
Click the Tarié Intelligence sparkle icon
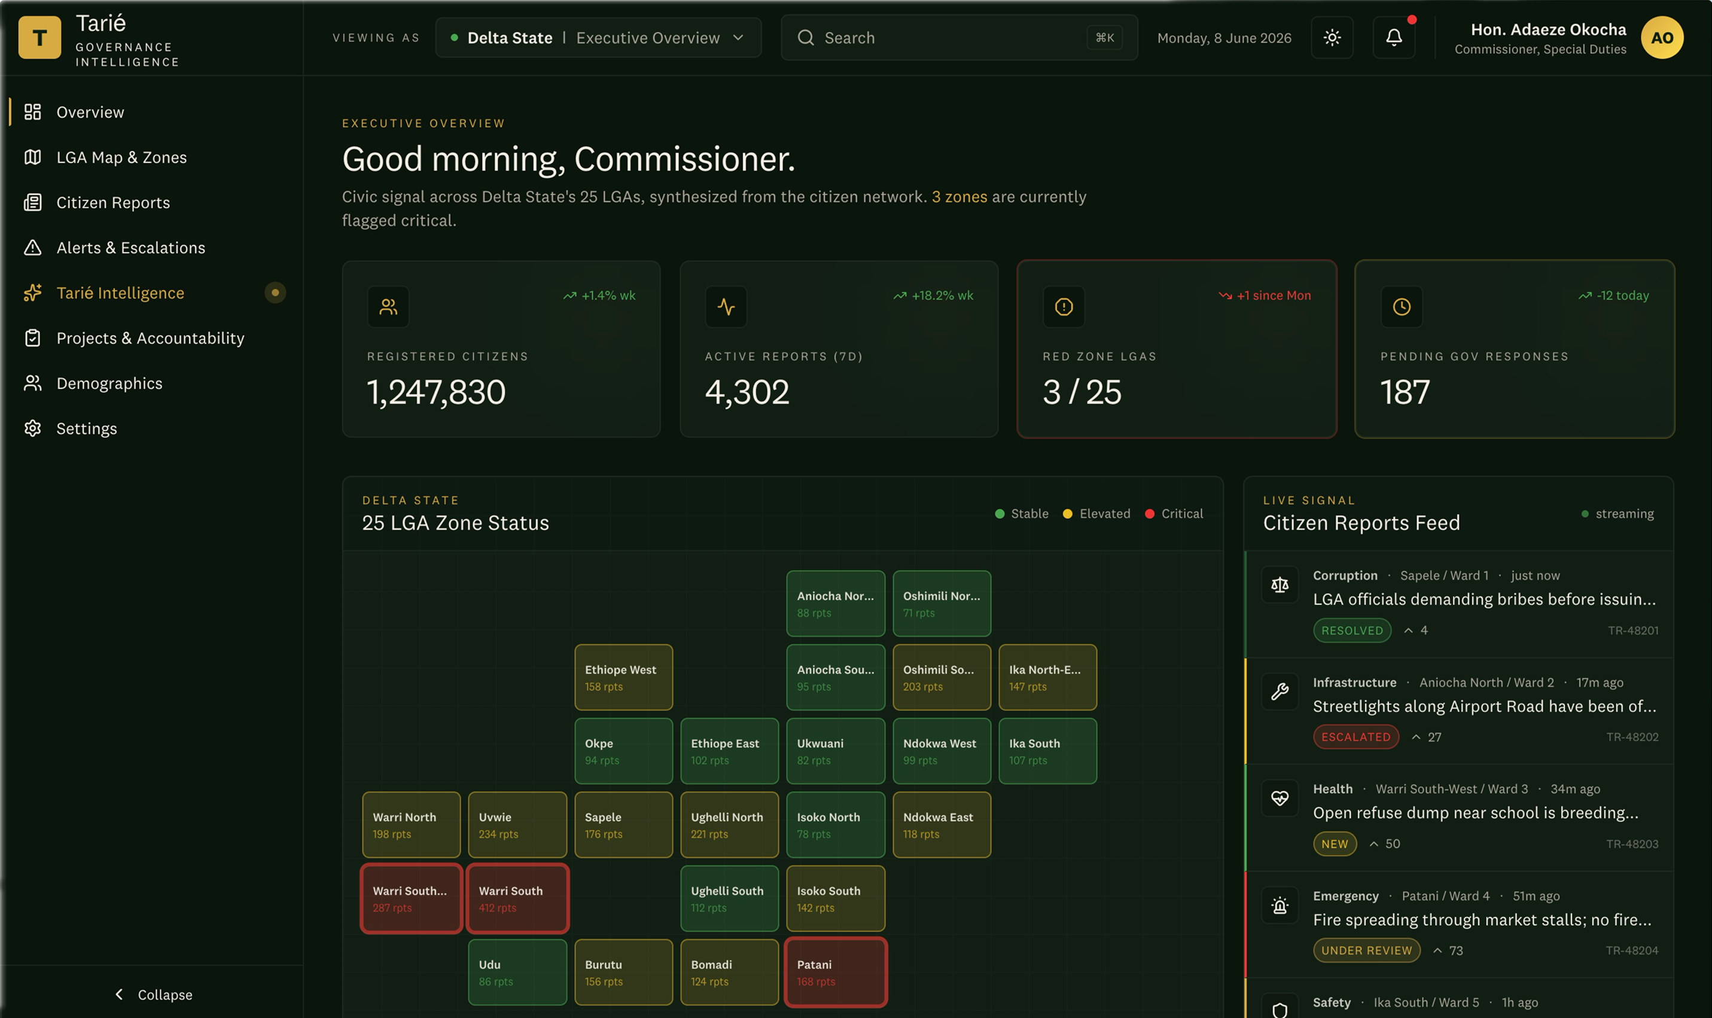point(32,293)
